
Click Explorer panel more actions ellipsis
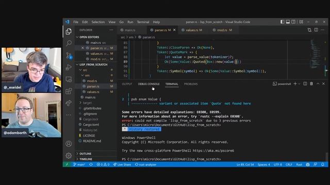pos(111,30)
